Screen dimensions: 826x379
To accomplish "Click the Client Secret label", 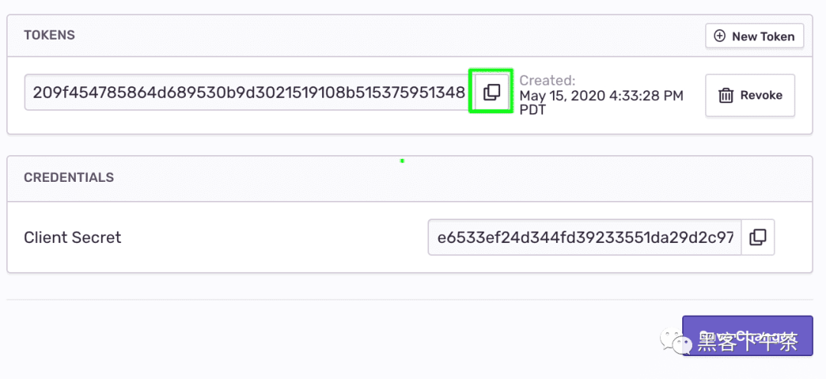I will pyautogui.click(x=73, y=238).
